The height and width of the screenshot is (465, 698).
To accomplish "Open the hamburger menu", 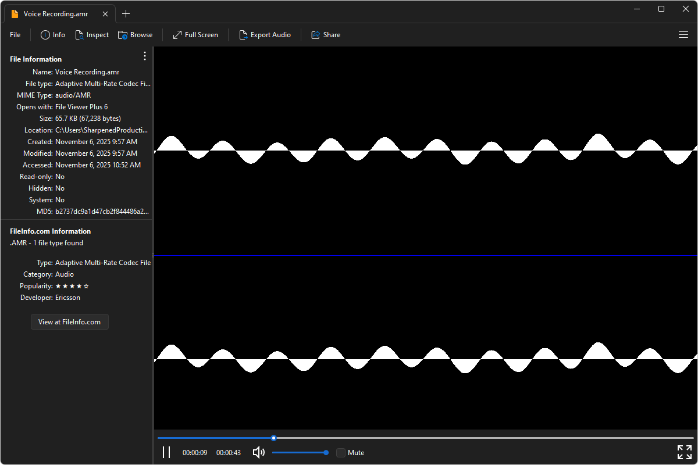I will pos(683,35).
